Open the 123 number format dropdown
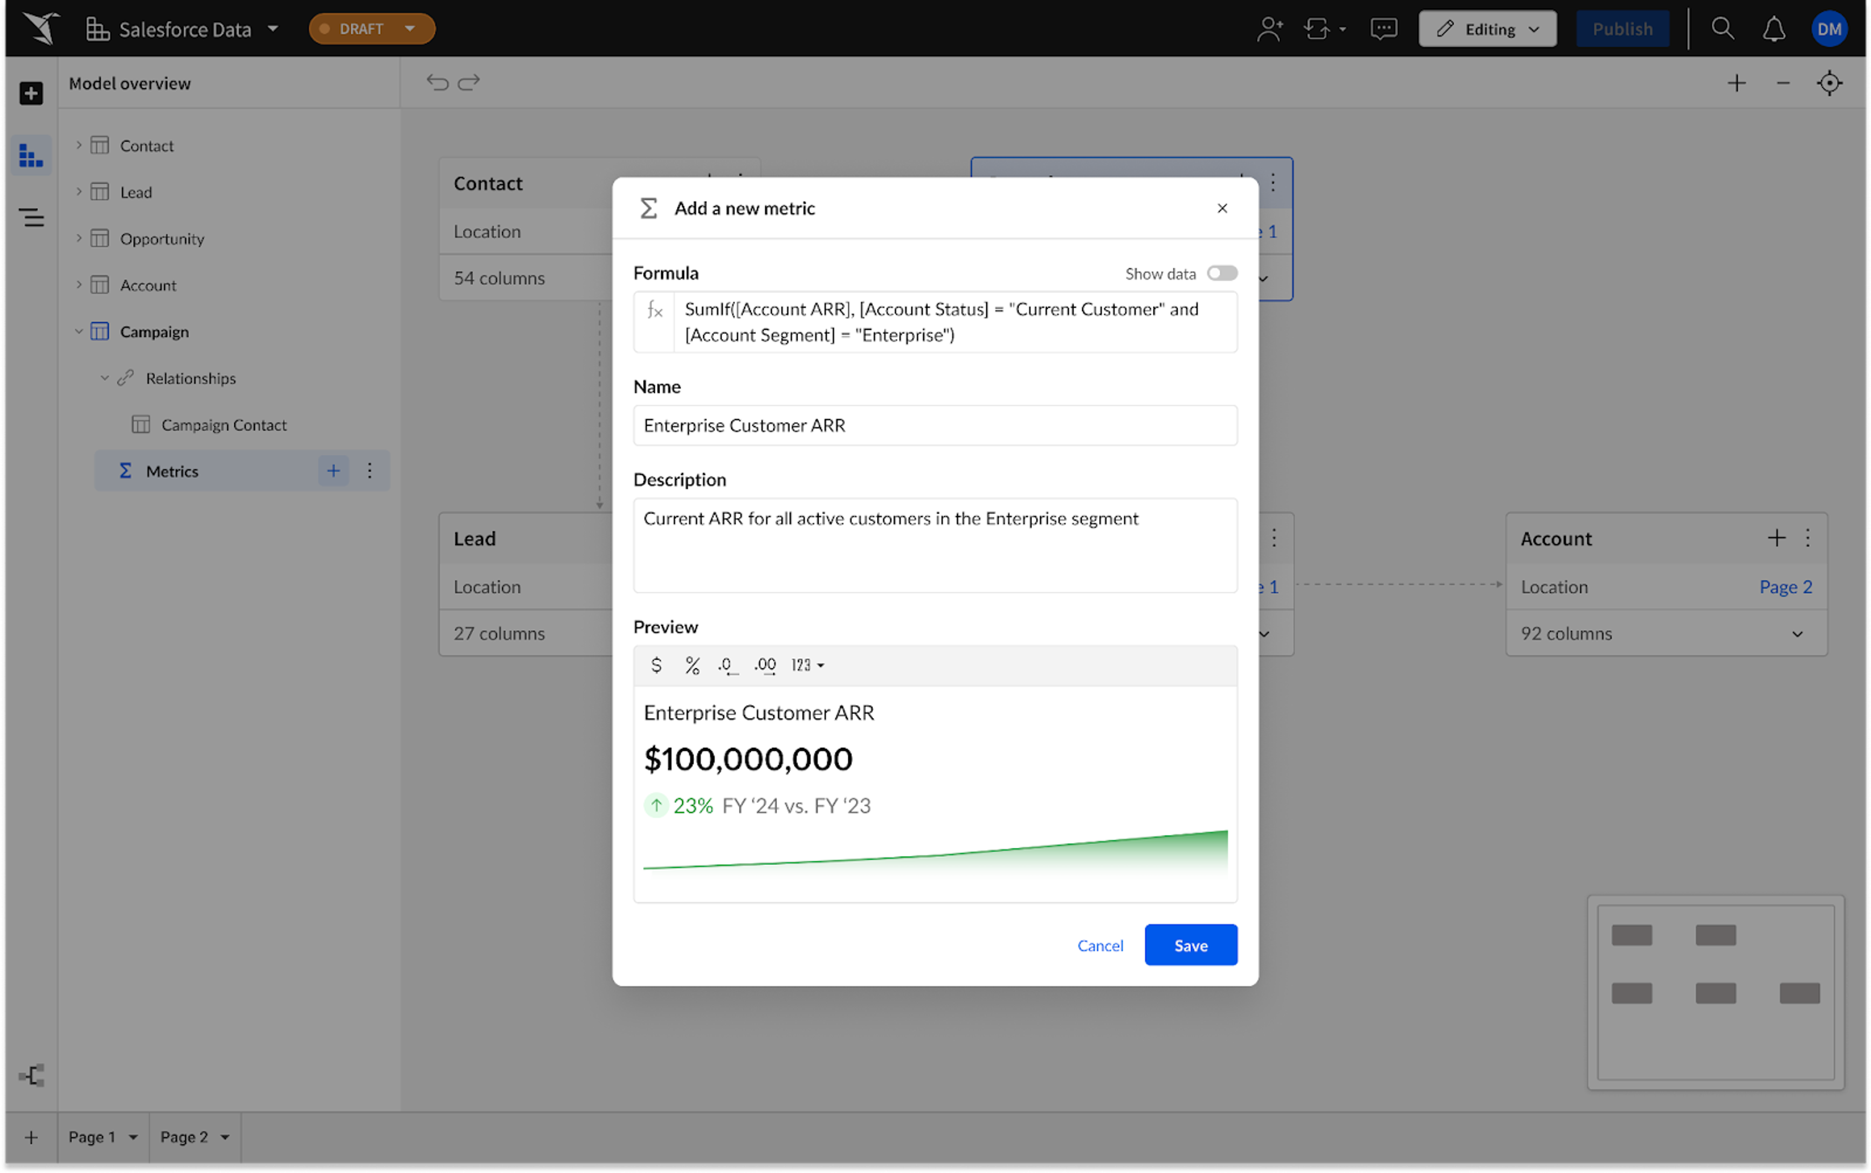The height and width of the screenshot is (1173, 1871). coord(807,665)
